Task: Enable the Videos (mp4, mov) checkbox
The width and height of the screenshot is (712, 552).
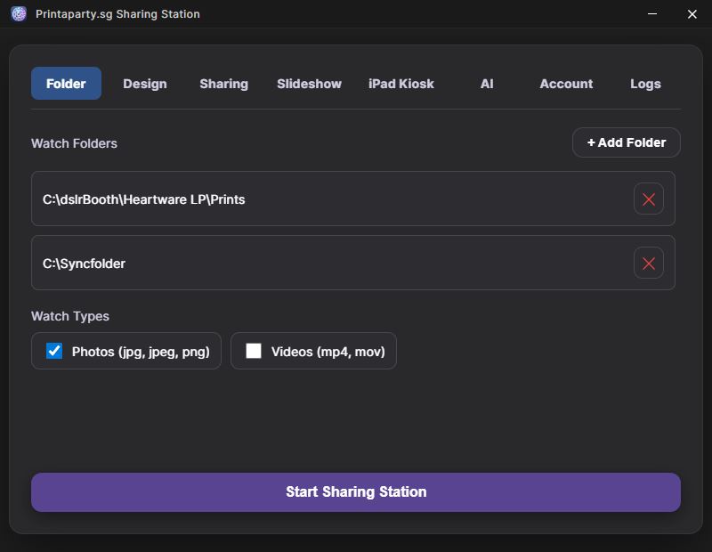Action: tap(254, 351)
